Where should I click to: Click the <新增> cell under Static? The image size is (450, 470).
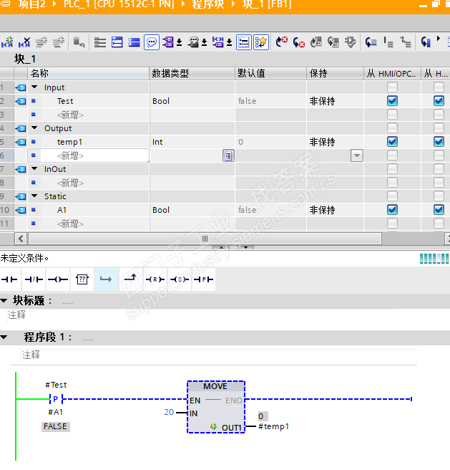pos(88,224)
